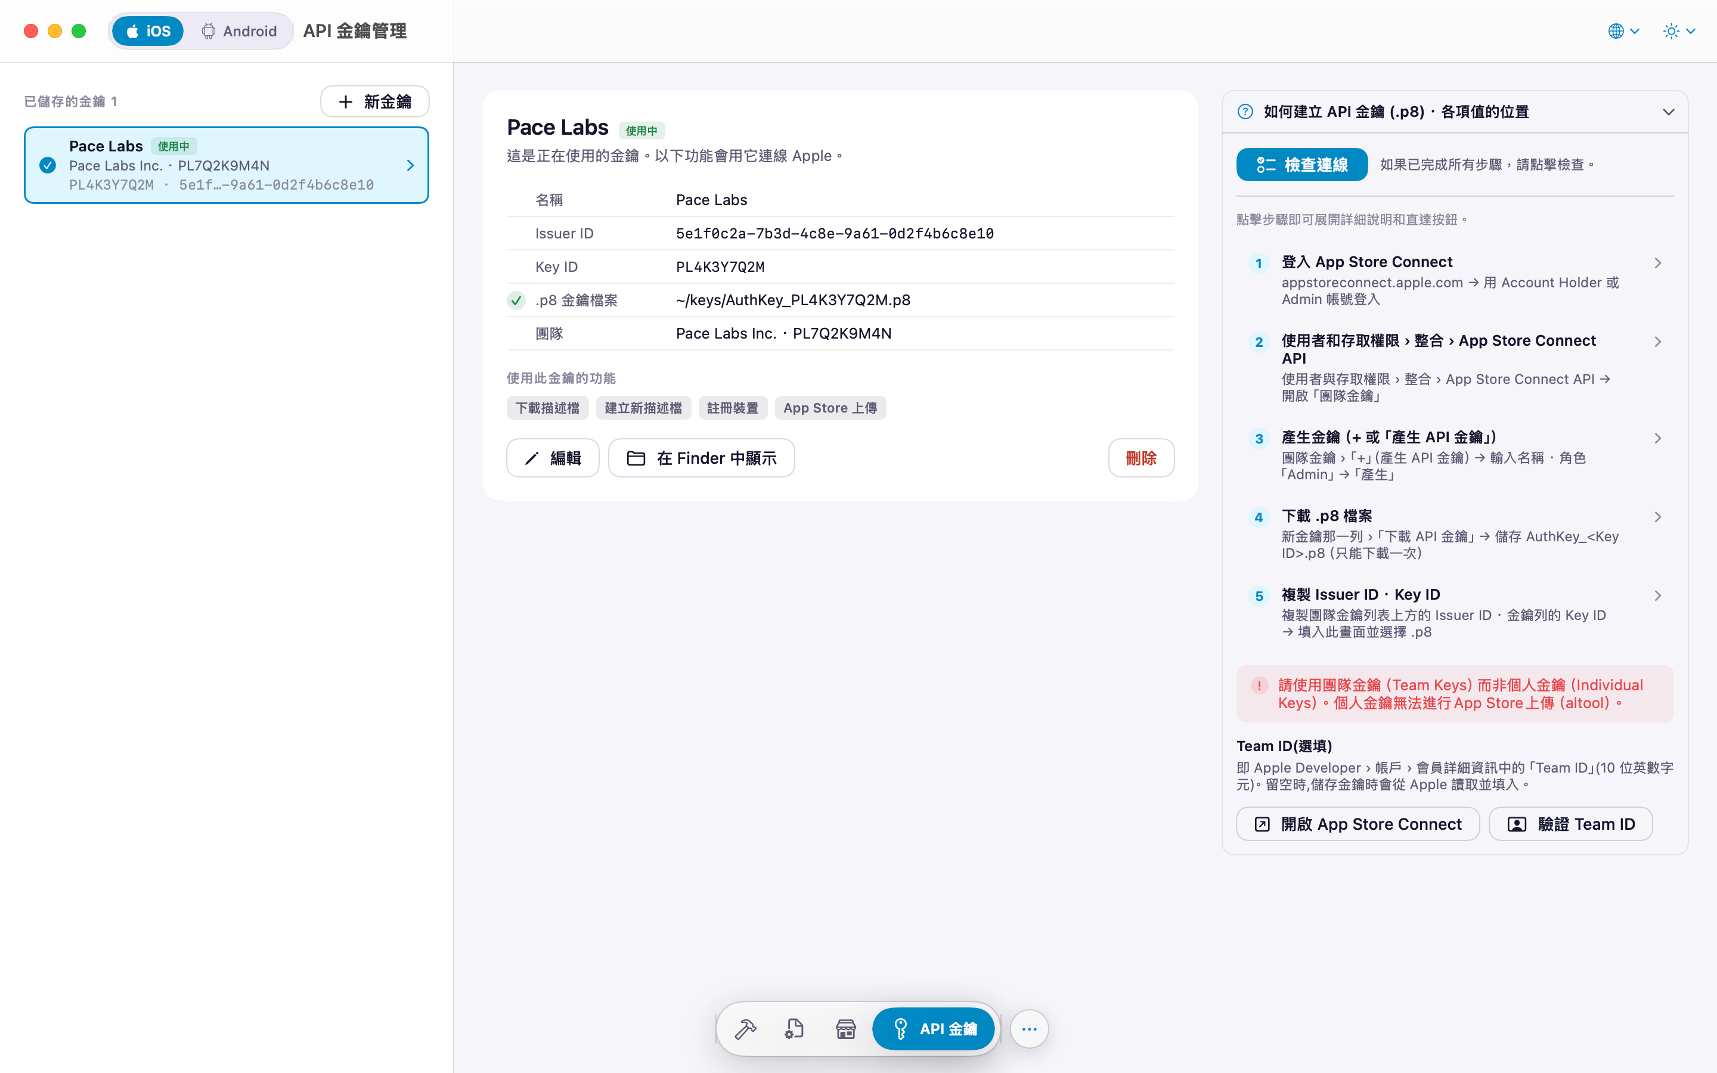Select the Pace Labs saved key card
The image size is (1717, 1073).
[x=227, y=165]
